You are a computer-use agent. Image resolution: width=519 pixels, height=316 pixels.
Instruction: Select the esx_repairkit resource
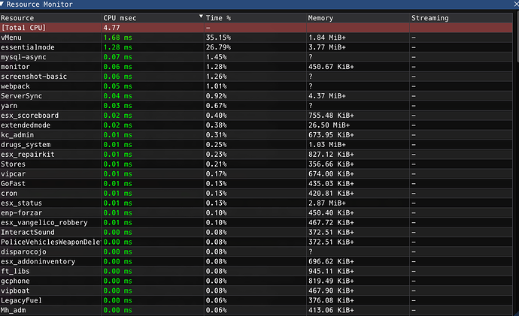click(x=28, y=155)
